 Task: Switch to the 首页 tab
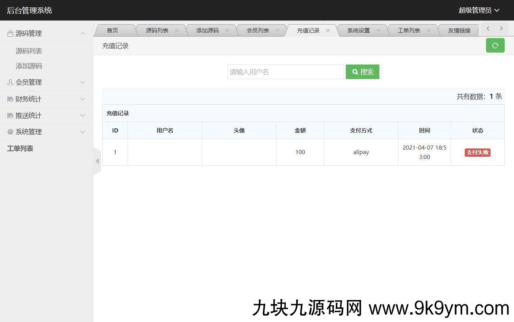pyautogui.click(x=112, y=31)
